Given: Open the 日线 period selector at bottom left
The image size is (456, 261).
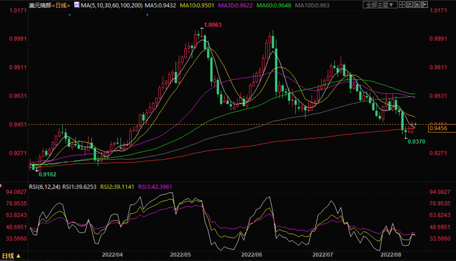Looking at the screenshot, I should point(11,256).
